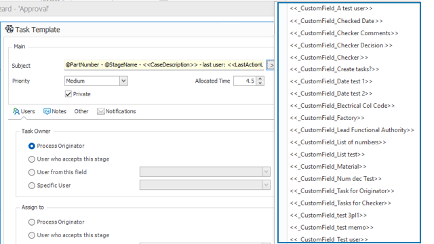The height and width of the screenshot is (244, 434).
Task: Pick CustomField_Lead Functional Authority entry
Action: [352, 130]
